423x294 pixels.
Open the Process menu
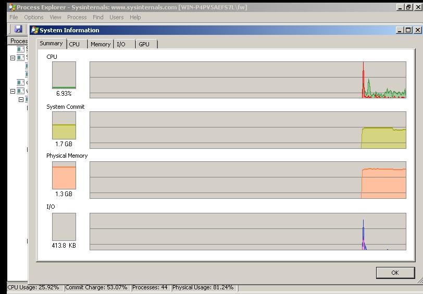tap(77, 17)
